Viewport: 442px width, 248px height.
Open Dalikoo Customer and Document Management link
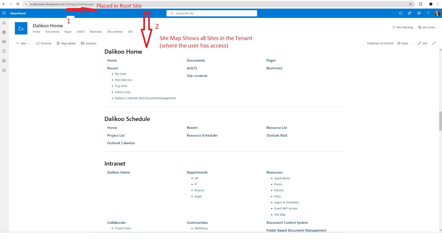(145, 98)
